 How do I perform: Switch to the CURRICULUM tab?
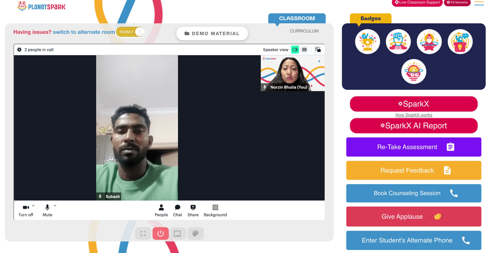(304, 31)
